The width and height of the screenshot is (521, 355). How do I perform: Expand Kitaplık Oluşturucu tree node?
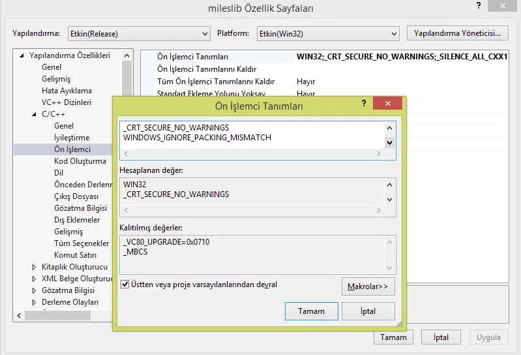[35, 267]
